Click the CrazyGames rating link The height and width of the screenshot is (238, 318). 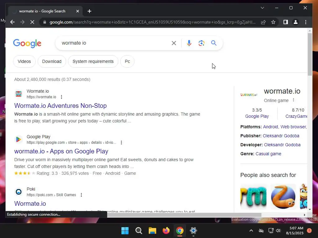[x=296, y=117]
